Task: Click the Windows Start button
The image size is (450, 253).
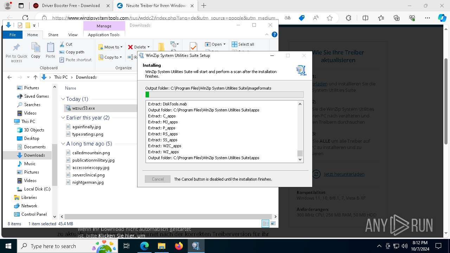Action: (8, 246)
